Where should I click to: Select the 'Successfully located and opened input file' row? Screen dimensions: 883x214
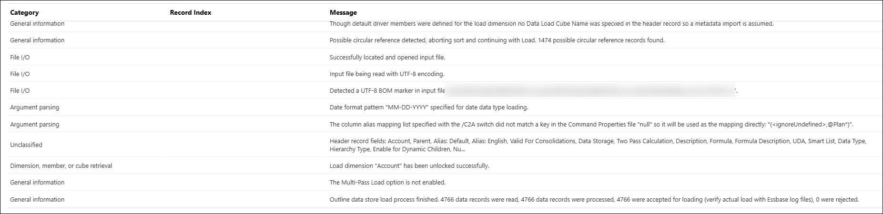click(x=441, y=57)
